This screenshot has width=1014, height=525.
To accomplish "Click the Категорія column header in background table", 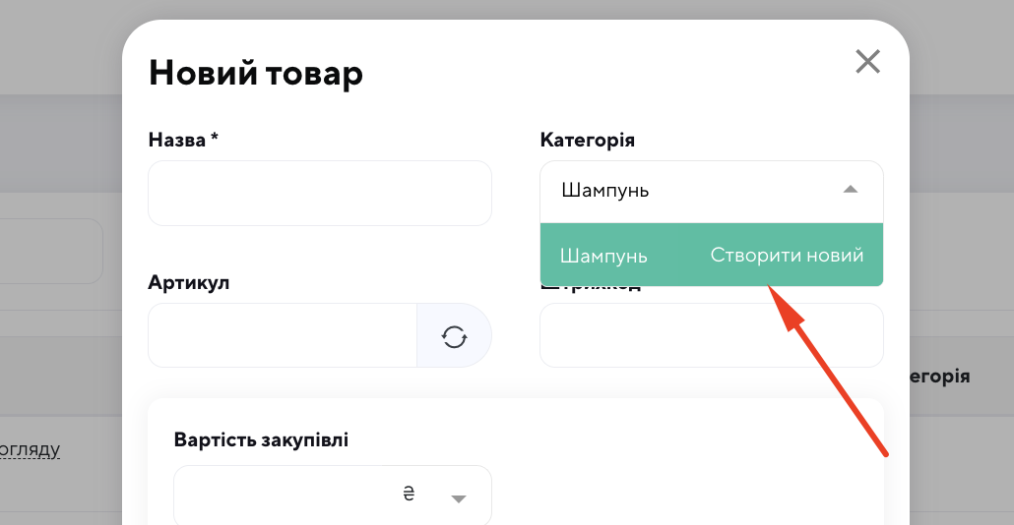I will click(x=940, y=376).
